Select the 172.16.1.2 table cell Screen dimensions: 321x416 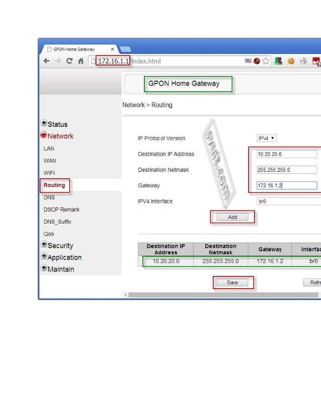270,261
